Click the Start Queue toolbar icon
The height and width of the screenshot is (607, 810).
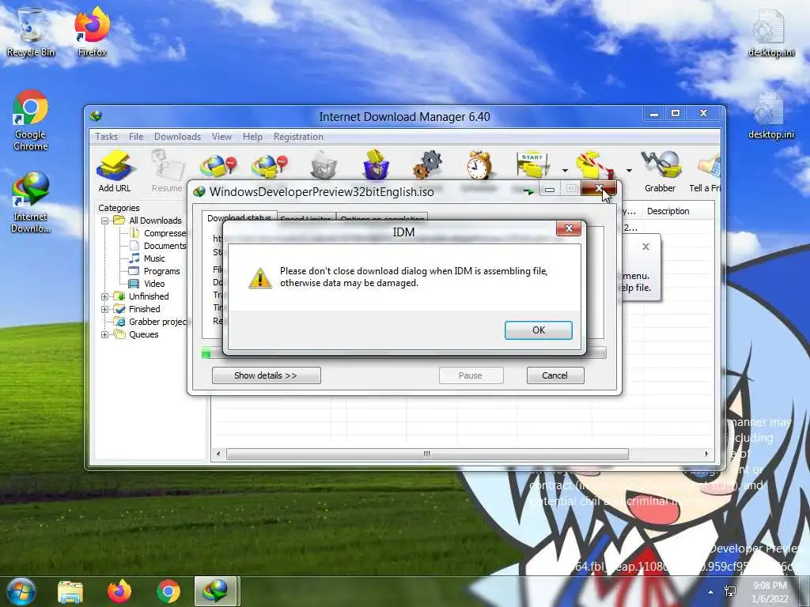[x=532, y=165]
